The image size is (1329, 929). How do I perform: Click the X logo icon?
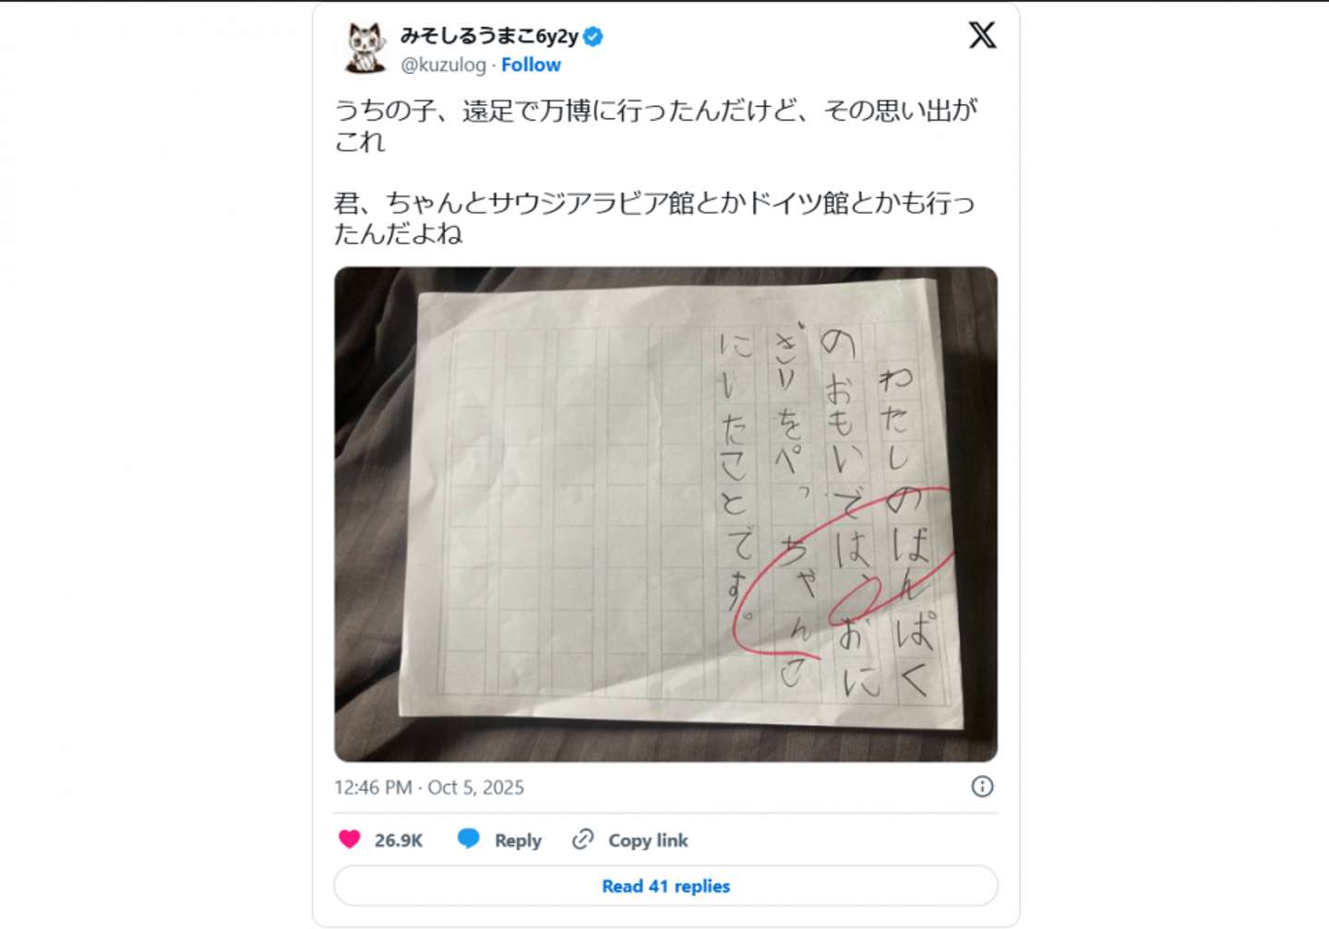pyautogui.click(x=982, y=35)
